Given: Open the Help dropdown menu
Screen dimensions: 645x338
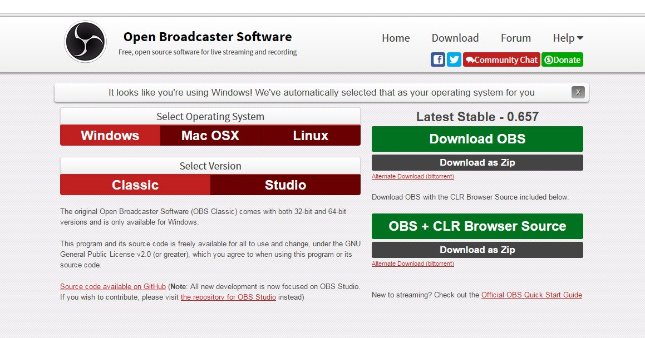Looking at the screenshot, I should pos(567,38).
